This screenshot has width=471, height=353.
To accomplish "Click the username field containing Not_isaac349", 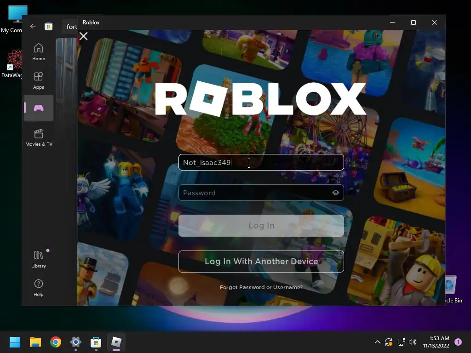I will (261, 162).
